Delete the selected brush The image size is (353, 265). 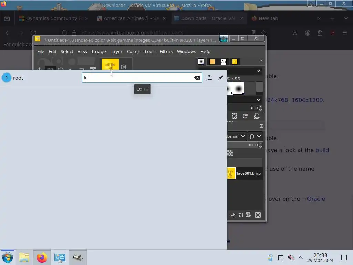pos(234,116)
